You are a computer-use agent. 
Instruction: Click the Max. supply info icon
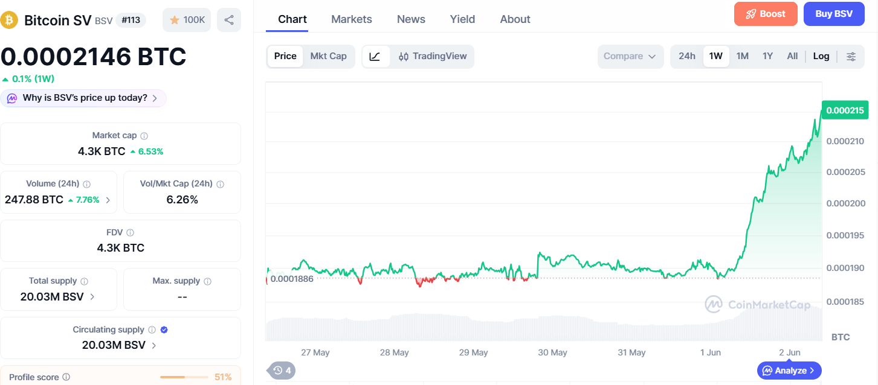208,281
